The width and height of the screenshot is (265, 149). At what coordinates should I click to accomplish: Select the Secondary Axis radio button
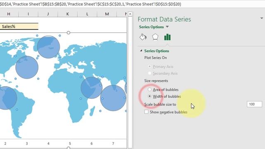149,73
